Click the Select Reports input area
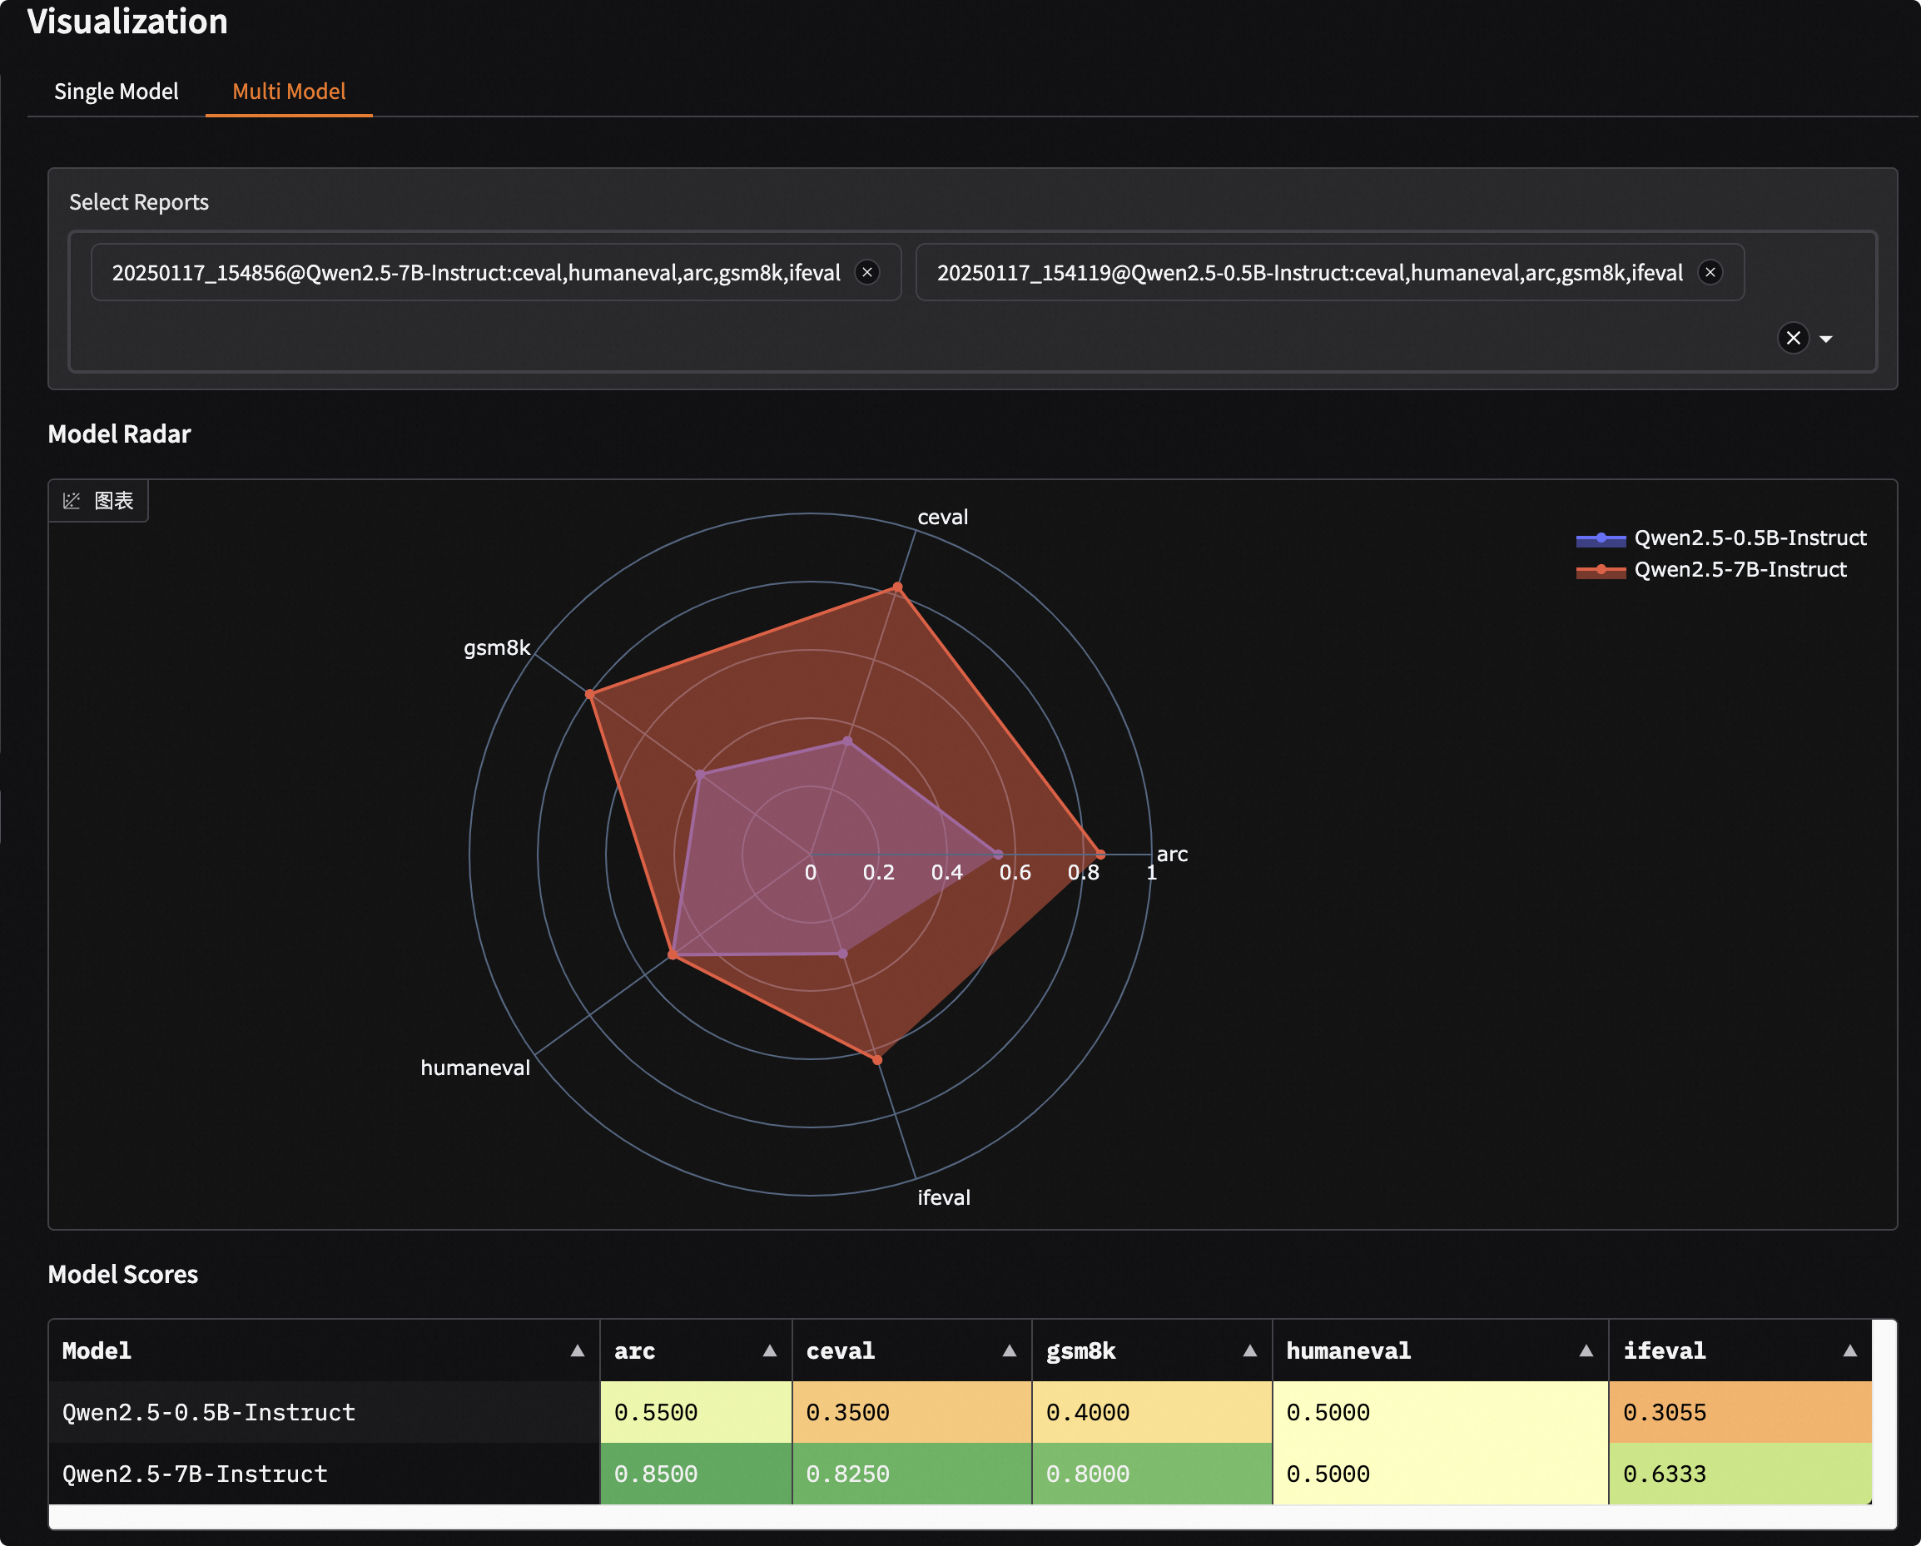The width and height of the screenshot is (1921, 1546). (891, 339)
